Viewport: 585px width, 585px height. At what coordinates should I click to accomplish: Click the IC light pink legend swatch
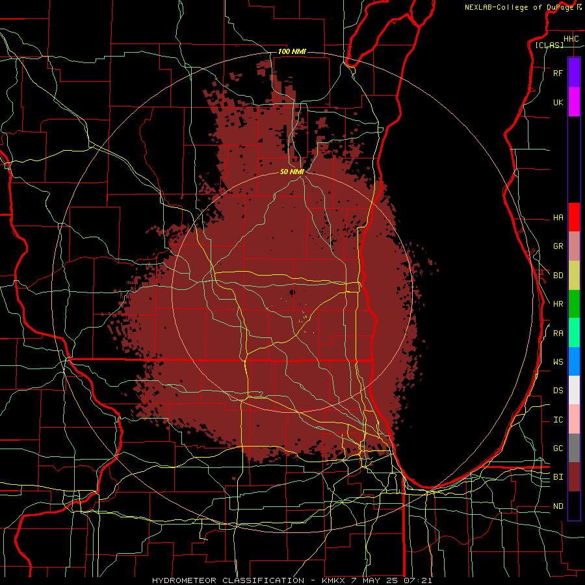tap(574, 419)
